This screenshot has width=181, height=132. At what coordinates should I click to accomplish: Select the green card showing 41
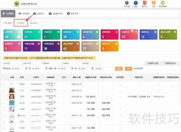32,34
